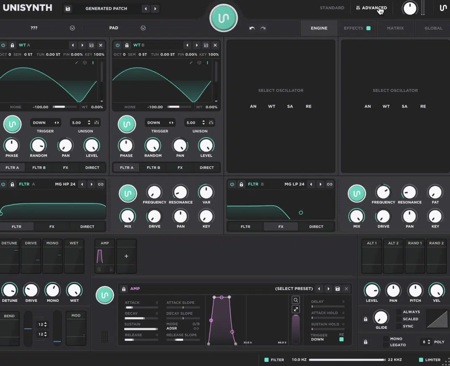Open the SELECT PRESET dropdown in AMP panel
Viewport: 450px width, 366px height.
coord(294,288)
